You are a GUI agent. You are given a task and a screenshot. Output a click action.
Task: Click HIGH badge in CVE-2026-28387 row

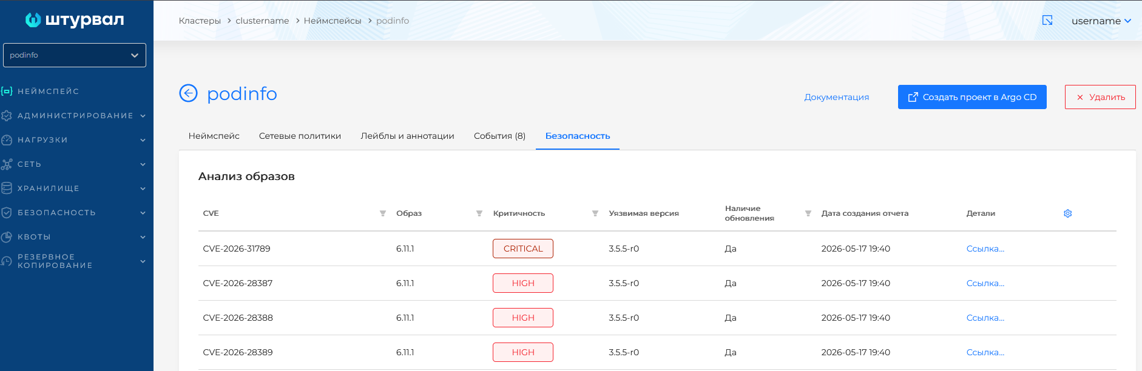[523, 283]
